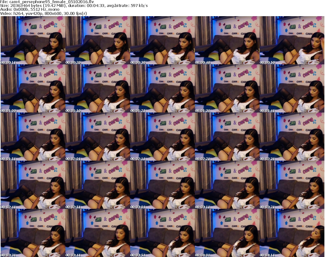Viewport: 325px width, 257px height.
Task: Select the 00:02:31 thumbnail
Action: 292,137
